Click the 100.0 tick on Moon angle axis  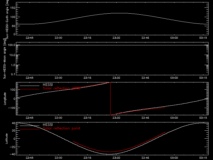[x=11, y=45]
